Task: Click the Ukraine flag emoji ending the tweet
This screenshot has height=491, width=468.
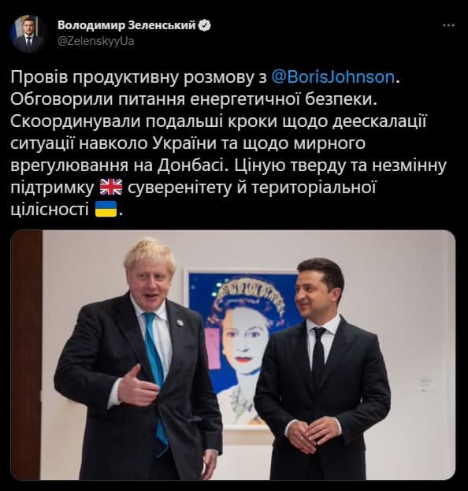Action: [x=106, y=209]
